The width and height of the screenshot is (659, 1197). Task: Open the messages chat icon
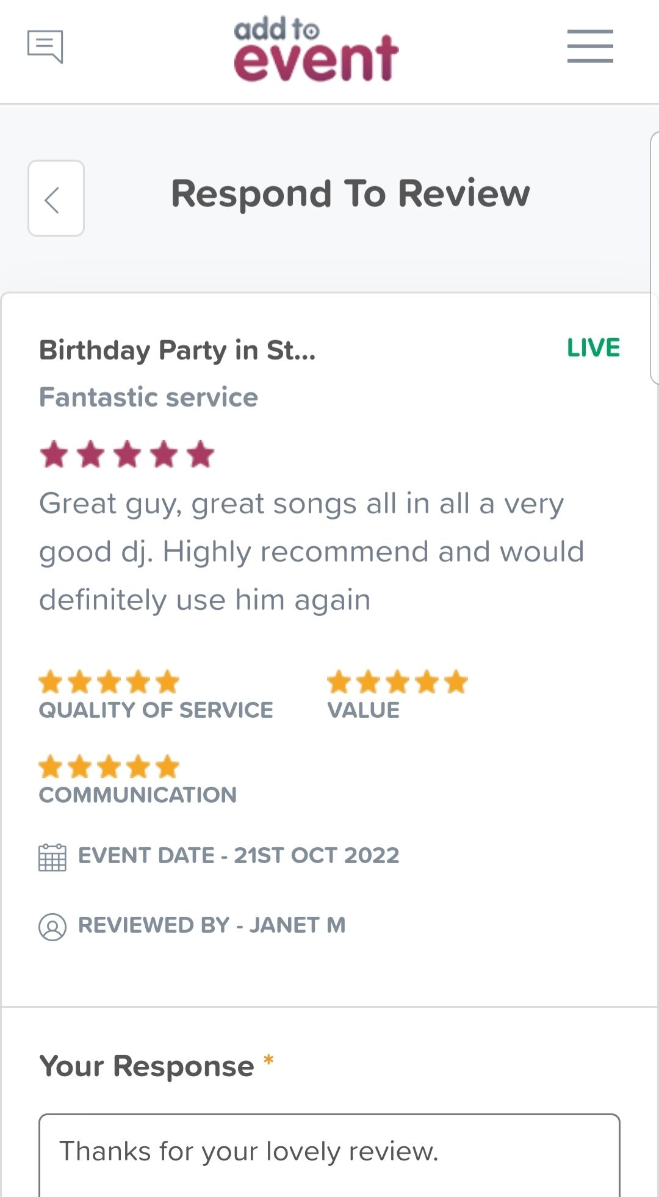pos(45,46)
